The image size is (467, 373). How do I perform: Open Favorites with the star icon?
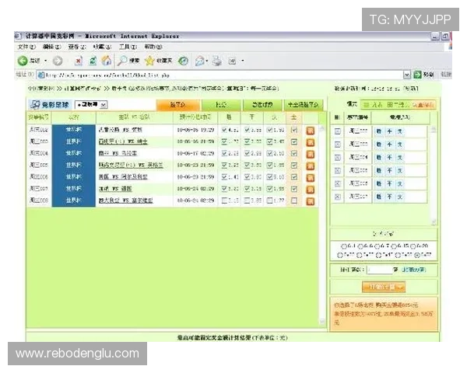[149, 61]
